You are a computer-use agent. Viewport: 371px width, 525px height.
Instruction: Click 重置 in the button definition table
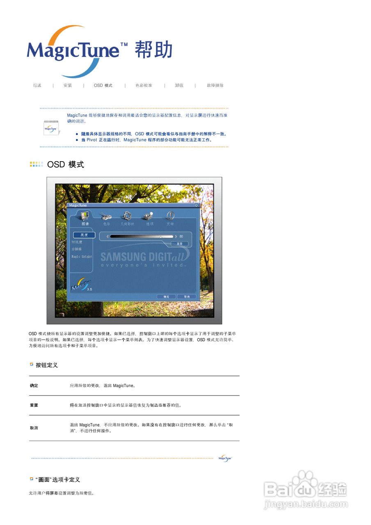(34, 405)
